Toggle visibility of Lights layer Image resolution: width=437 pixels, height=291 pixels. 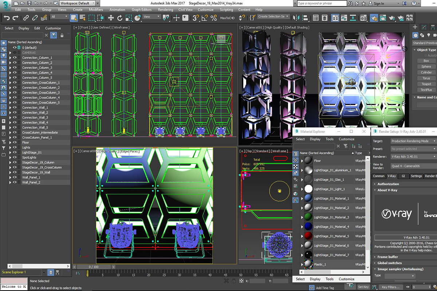15,147
